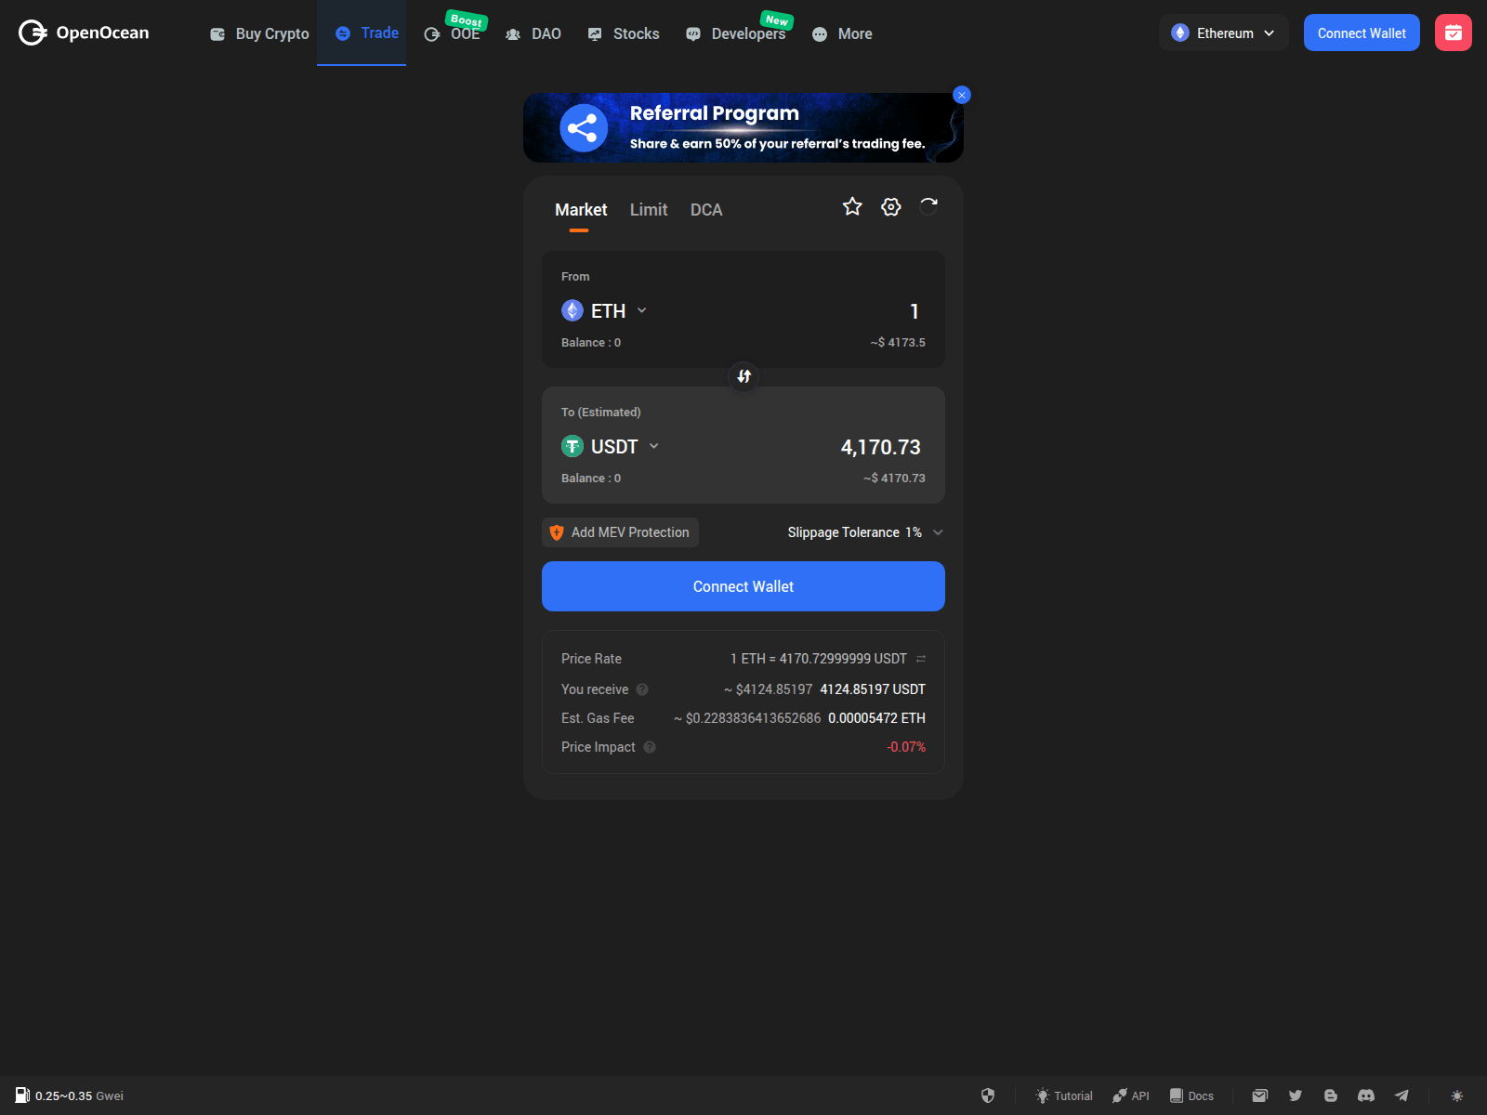Open the Tutorial link
This screenshot has height=1115, width=1487.
point(1064,1095)
